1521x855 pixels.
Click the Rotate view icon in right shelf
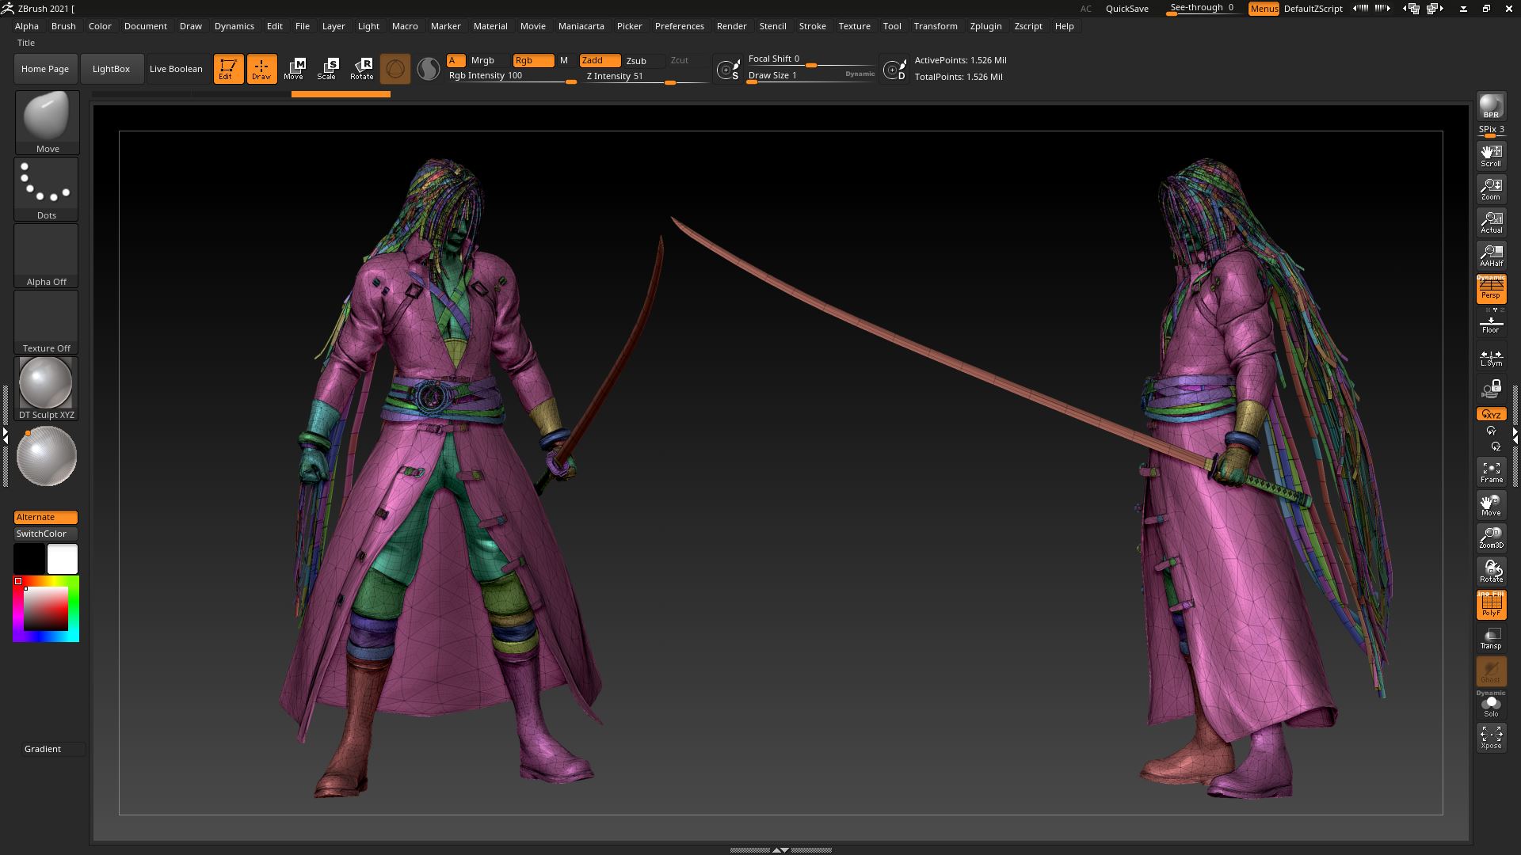coord(1491,571)
